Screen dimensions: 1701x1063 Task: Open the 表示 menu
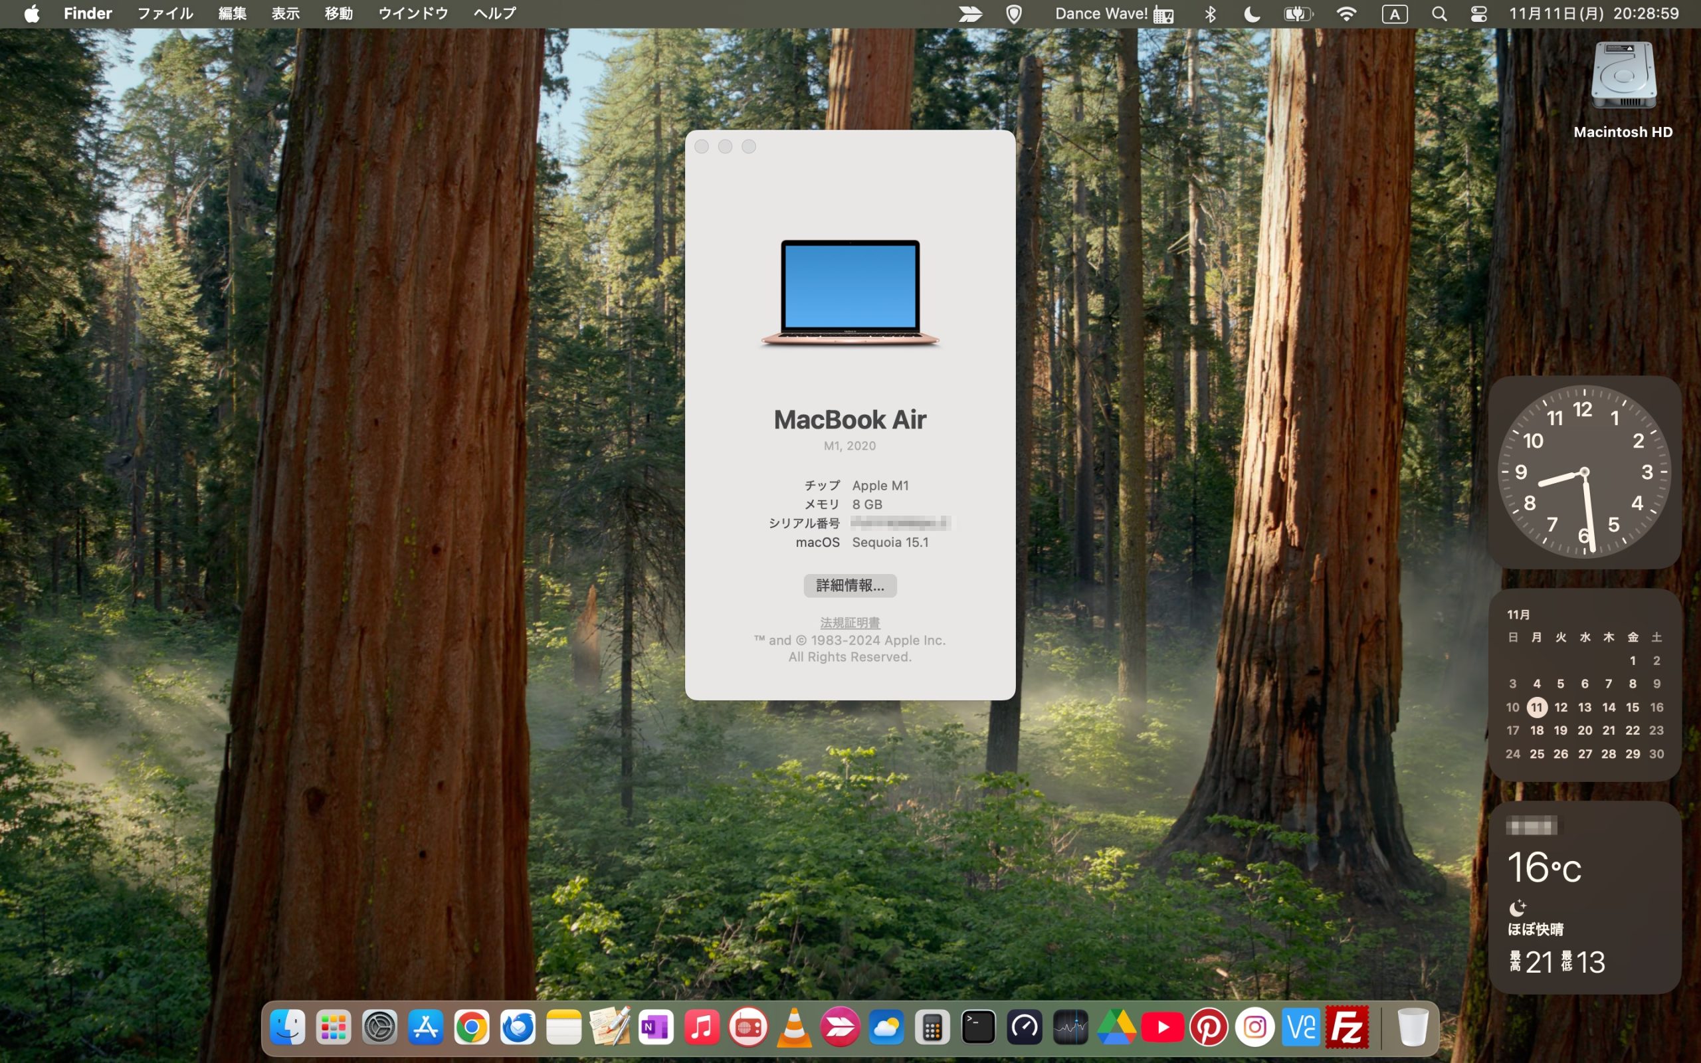pyautogui.click(x=286, y=13)
